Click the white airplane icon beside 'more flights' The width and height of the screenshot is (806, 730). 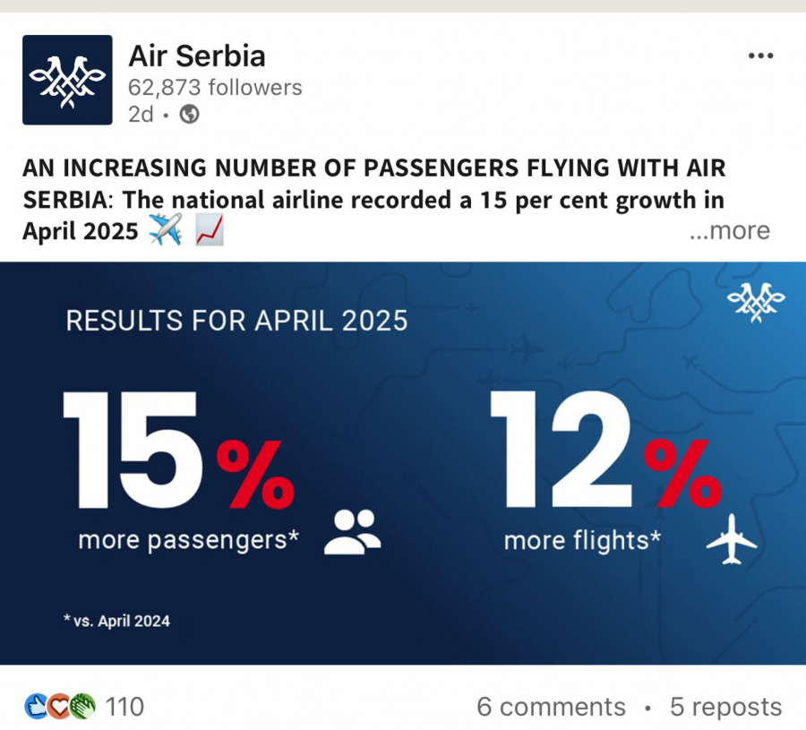click(731, 538)
